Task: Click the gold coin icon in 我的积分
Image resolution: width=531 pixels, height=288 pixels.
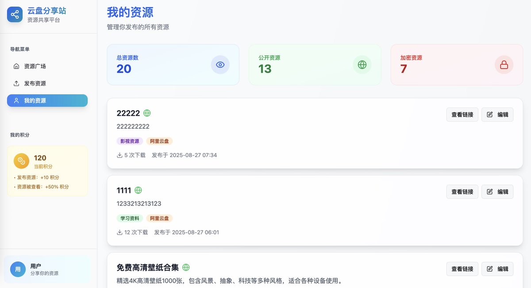Action: 21,161
